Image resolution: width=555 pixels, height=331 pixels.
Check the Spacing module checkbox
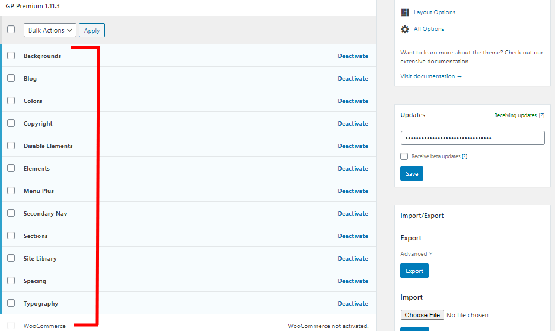tap(11, 281)
